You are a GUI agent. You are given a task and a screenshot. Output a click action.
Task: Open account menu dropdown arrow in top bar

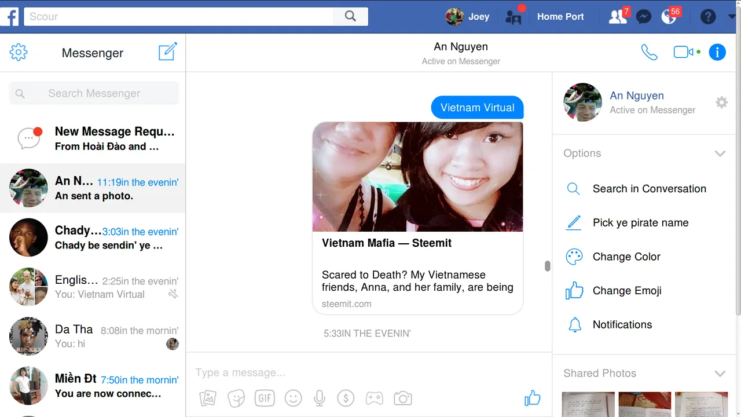click(732, 17)
